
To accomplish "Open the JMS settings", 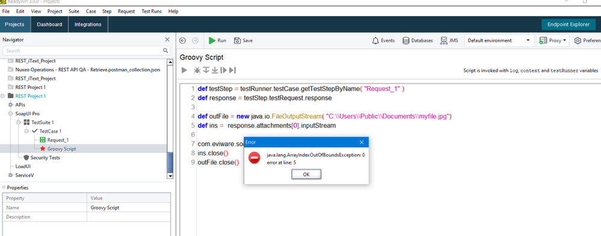I will coord(449,41).
